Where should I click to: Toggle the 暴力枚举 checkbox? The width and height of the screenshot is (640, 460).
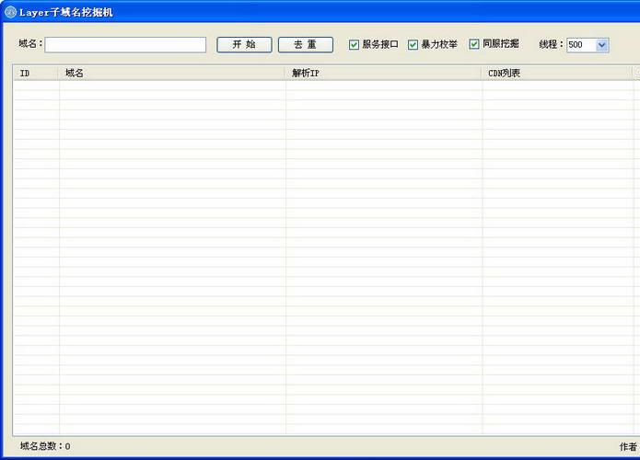[x=413, y=44]
